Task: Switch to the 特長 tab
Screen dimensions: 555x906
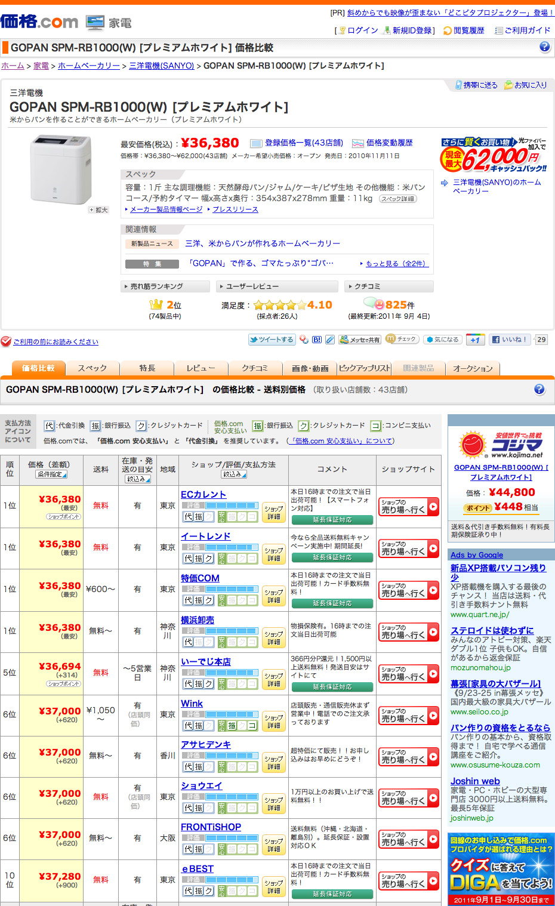Action: click(147, 368)
